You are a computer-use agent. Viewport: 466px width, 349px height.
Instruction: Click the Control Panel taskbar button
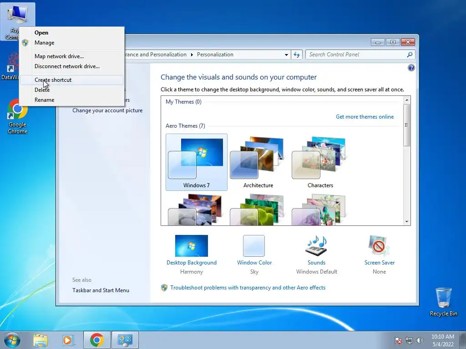coord(125,340)
